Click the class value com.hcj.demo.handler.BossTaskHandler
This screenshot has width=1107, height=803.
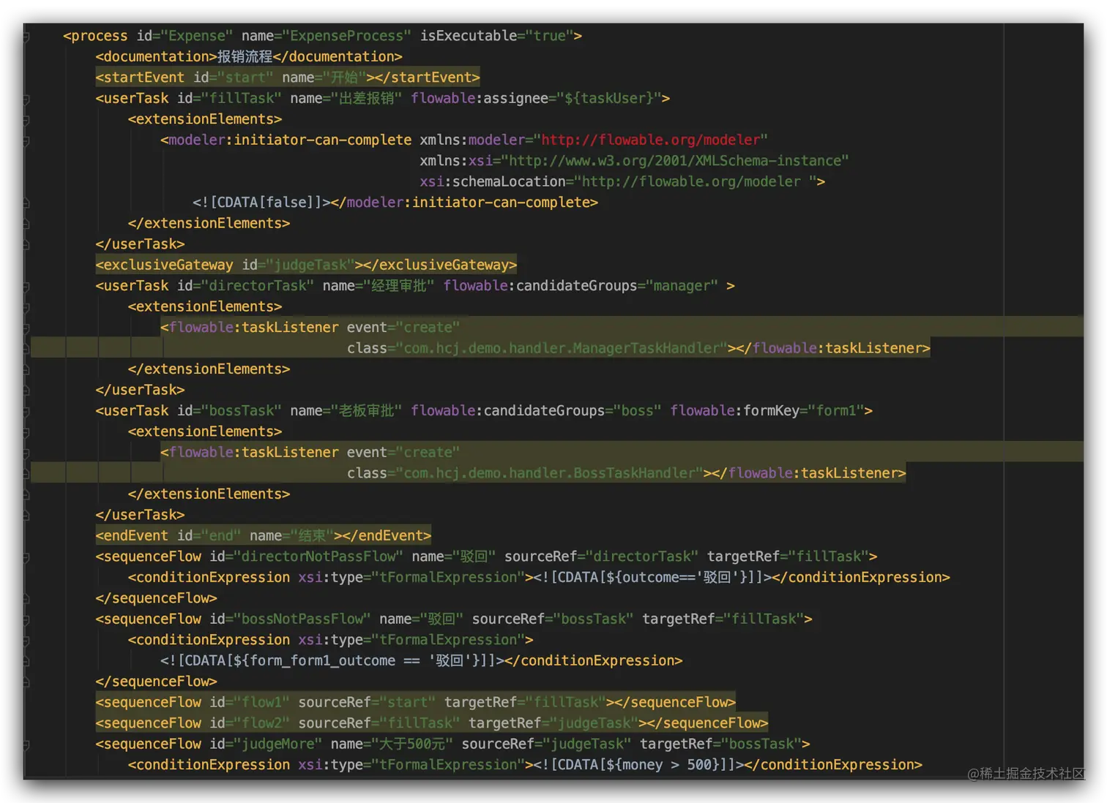[549, 473]
